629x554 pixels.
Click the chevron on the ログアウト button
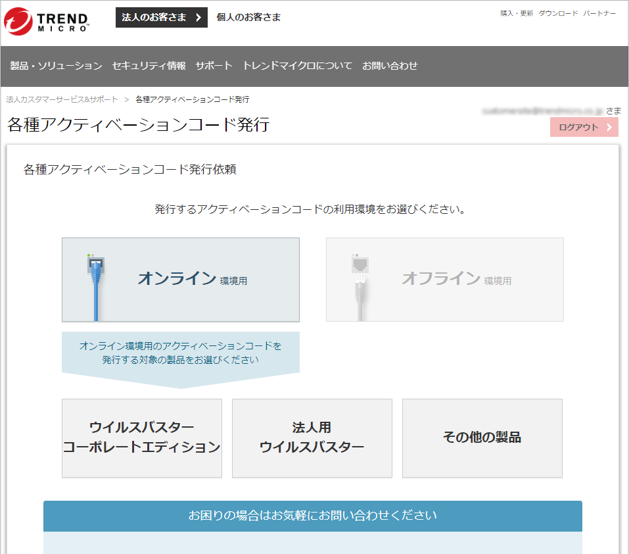pos(609,128)
